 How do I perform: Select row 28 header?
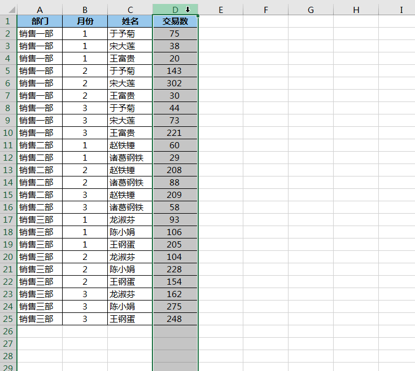coord(8,356)
